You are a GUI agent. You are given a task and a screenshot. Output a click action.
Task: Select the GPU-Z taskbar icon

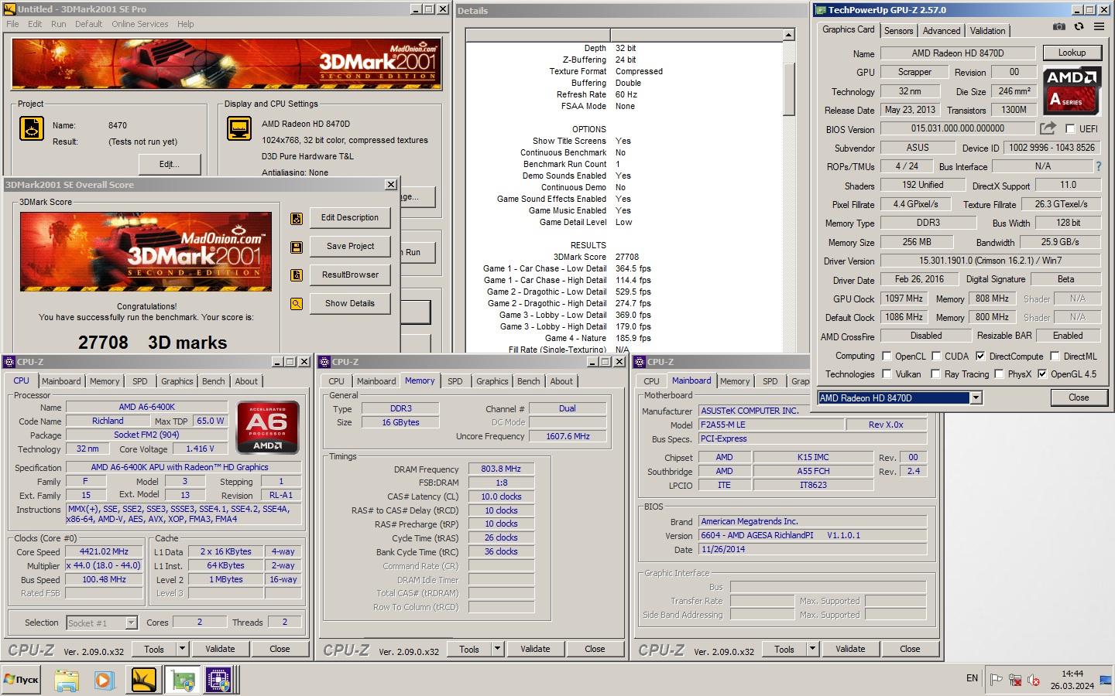click(184, 681)
